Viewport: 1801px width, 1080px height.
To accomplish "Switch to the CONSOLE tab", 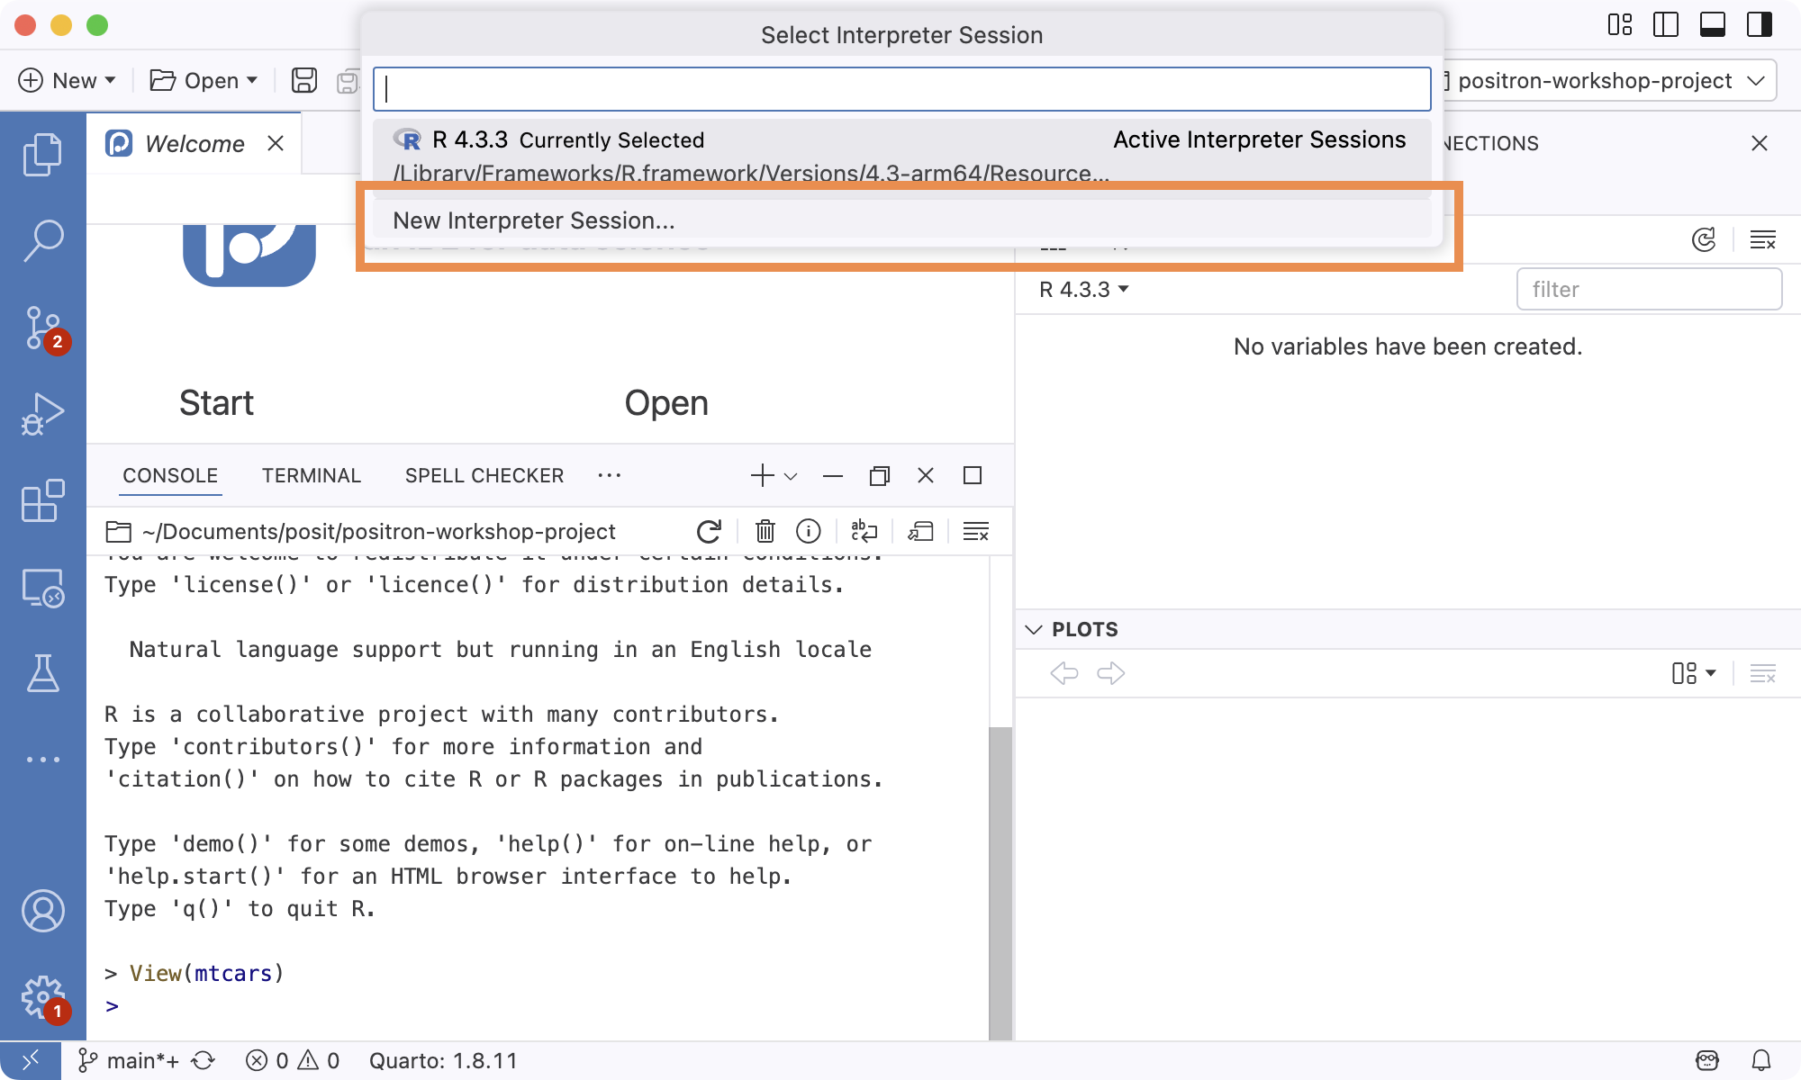I will (x=170, y=475).
